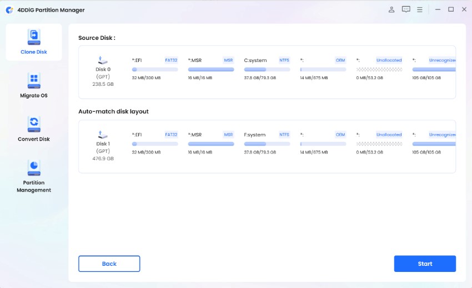Click the Source Disk heading
This screenshot has width=472, height=288.
97,38
